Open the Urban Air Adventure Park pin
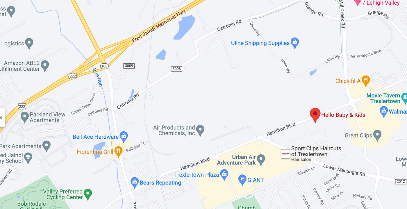 (261, 160)
